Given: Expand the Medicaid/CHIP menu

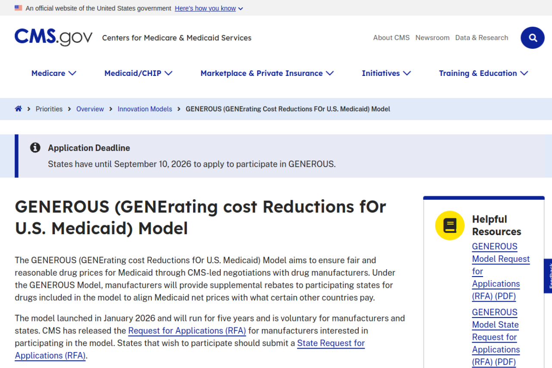Looking at the screenshot, I should tap(138, 73).
